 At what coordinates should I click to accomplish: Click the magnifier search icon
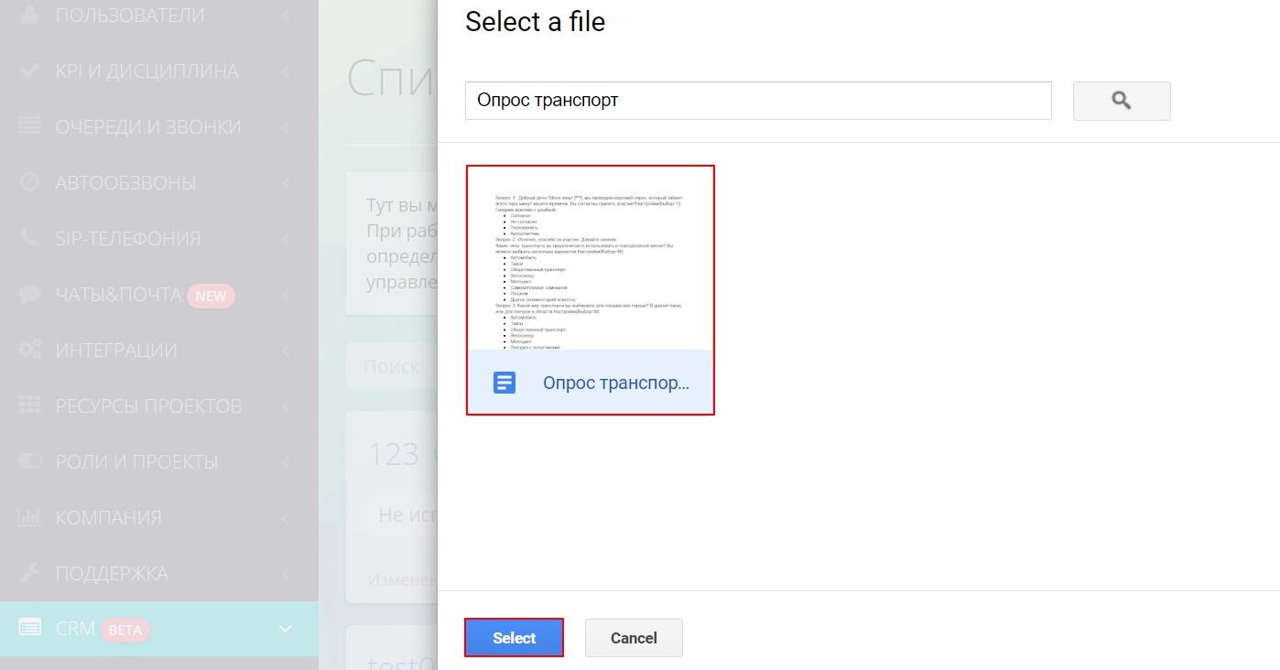click(x=1121, y=101)
